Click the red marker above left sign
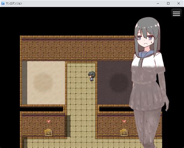The image size is (184, 148). click(x=49, y=122)
